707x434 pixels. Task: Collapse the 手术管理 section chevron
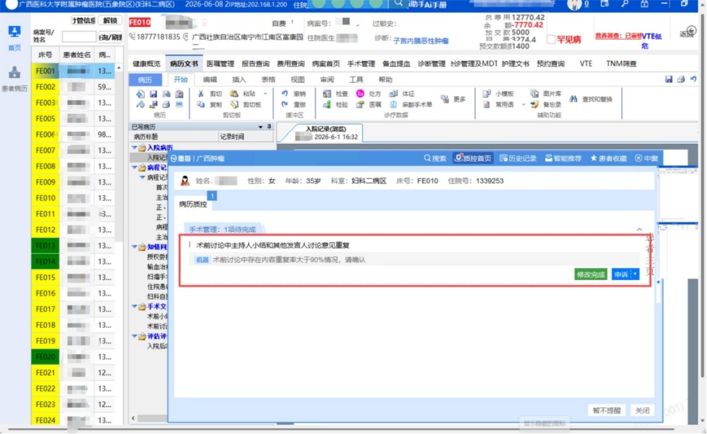pos(639,229)
